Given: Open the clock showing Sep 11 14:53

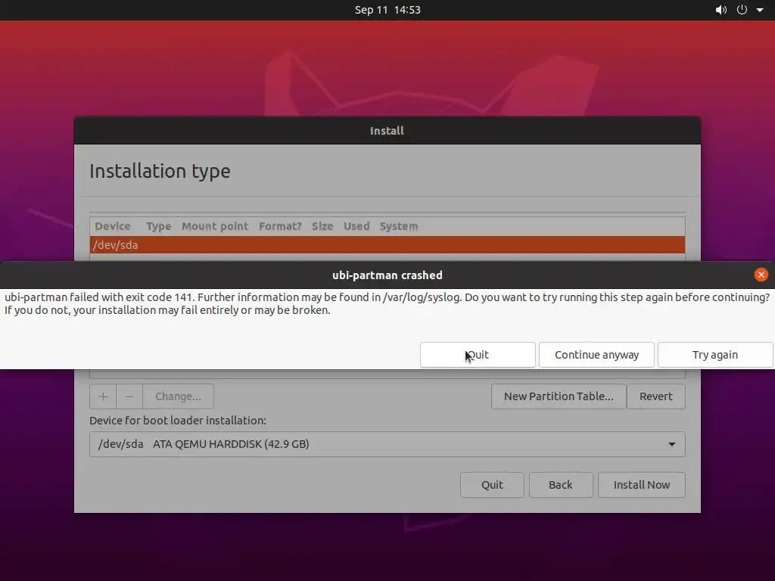Looking at the screenshot, I should click(387, 10).
